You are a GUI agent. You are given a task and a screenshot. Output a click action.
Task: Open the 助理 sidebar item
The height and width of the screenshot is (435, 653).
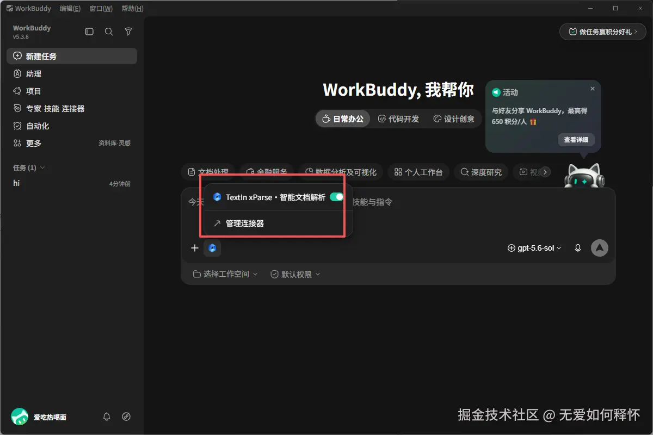(72, 73)
